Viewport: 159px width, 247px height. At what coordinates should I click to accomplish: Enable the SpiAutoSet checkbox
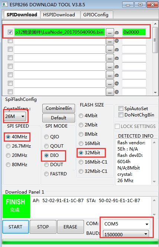[121, 108]
